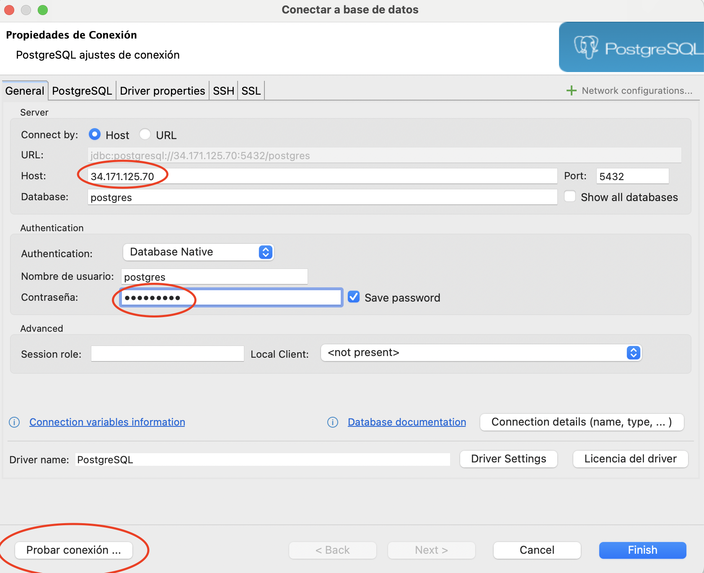Go to the SSH tab
Screen dimensions: 704x573
coord(223,91)
